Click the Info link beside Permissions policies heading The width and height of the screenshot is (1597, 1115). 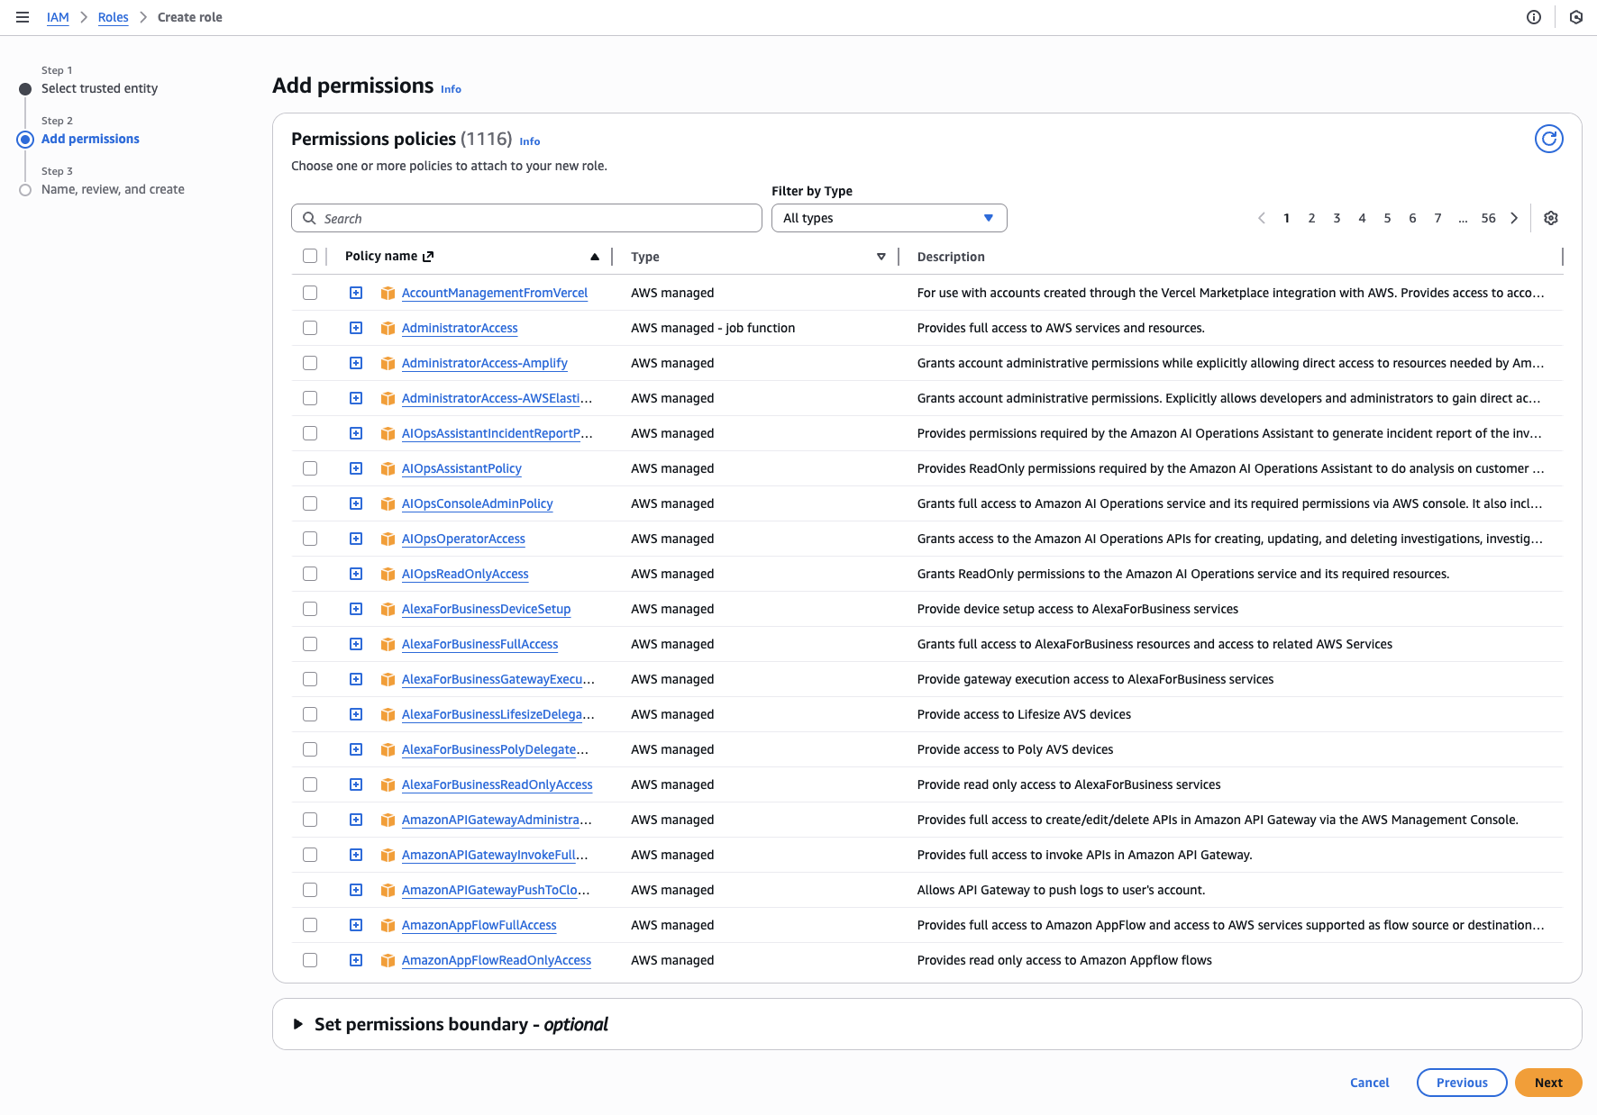[x=529, y=141]
